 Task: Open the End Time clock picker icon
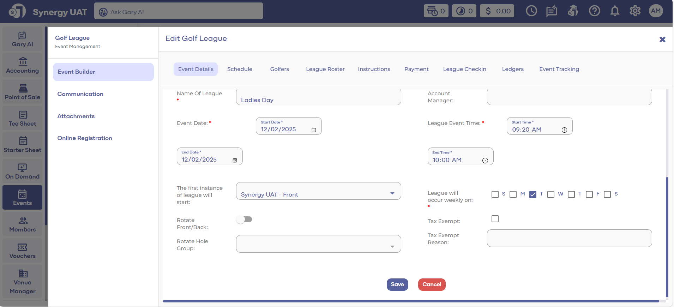(x=485, y=161)
